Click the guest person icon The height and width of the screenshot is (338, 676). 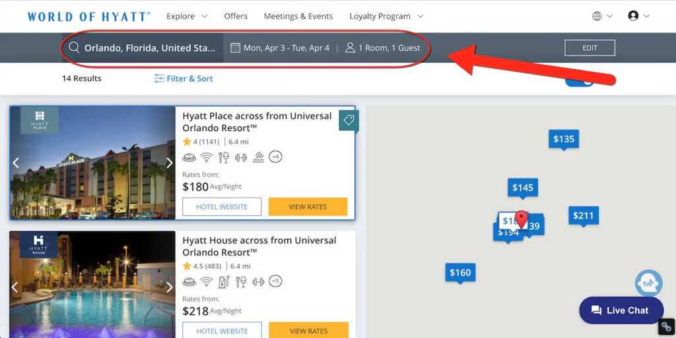click(350, 47)
